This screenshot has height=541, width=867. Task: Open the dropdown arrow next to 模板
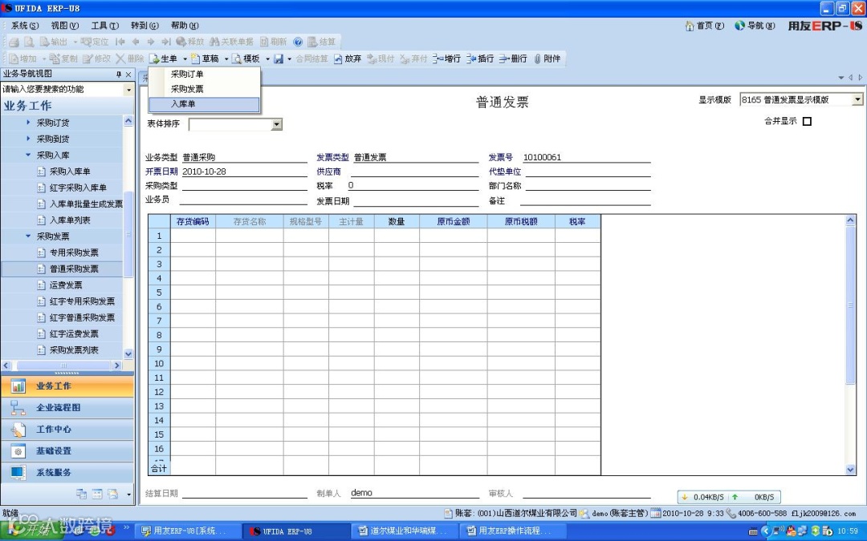pyautogui.click(x=267, y=59)
